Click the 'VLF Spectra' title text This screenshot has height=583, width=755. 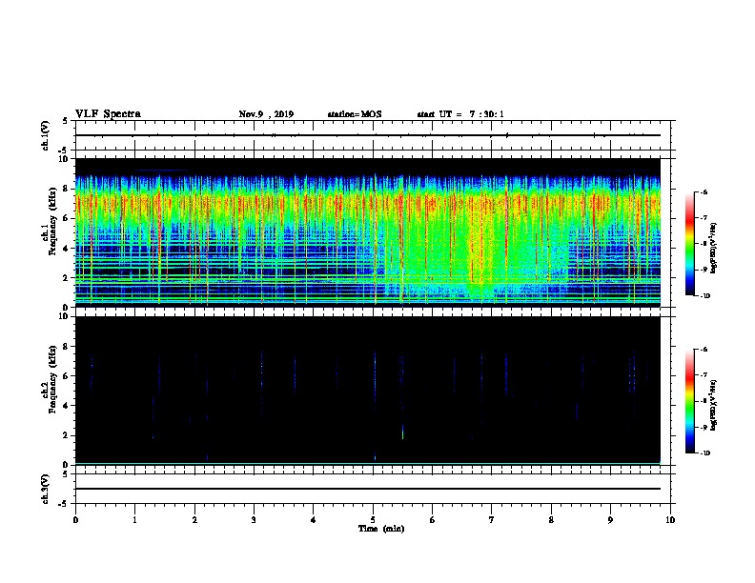click(108, 114)
